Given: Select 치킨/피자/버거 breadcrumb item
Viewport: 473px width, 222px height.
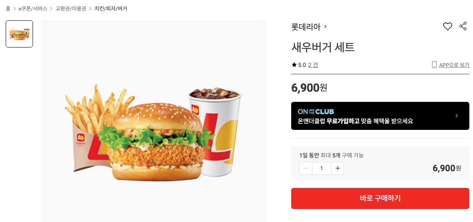Looking at the screenshot, I should click(111, 9).
